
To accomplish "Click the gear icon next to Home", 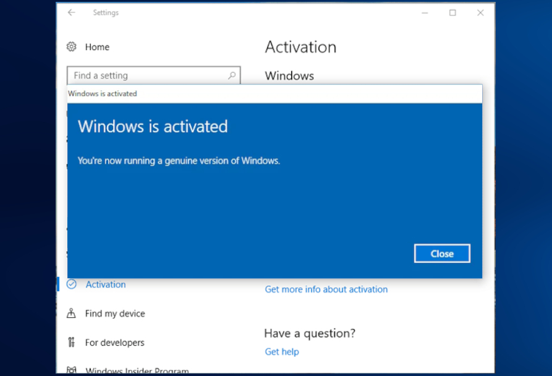I will point(72,47).
